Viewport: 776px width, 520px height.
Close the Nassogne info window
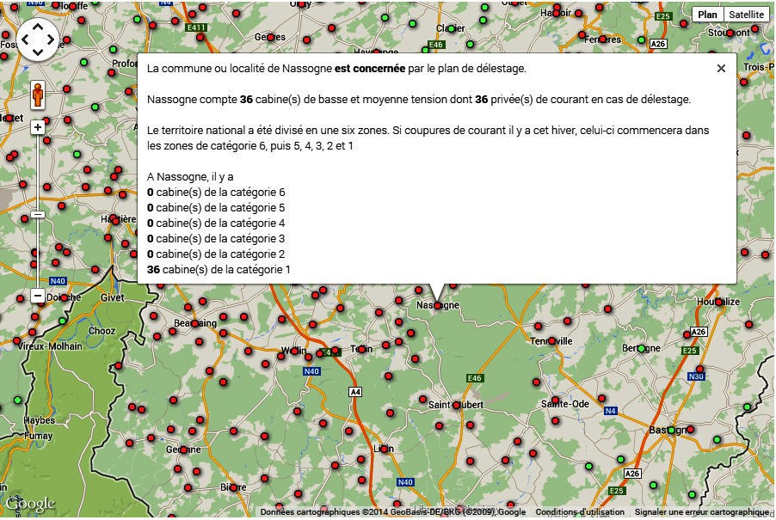click(721, 69)
